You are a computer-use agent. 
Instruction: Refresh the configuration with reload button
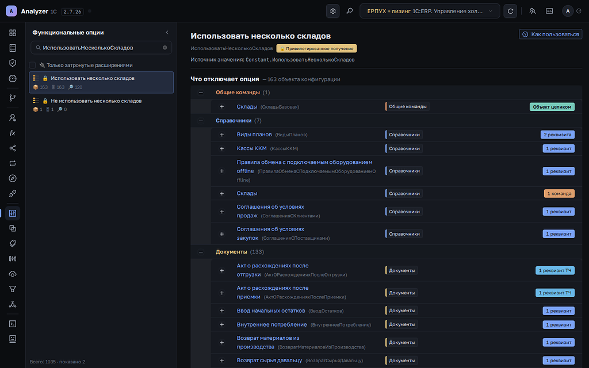(x=510, y=11)
